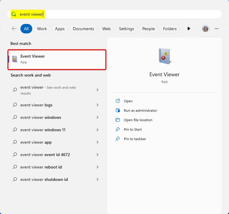Expand chevron for 'event viewer app'

pyautogui.click(x=97, y=142)
